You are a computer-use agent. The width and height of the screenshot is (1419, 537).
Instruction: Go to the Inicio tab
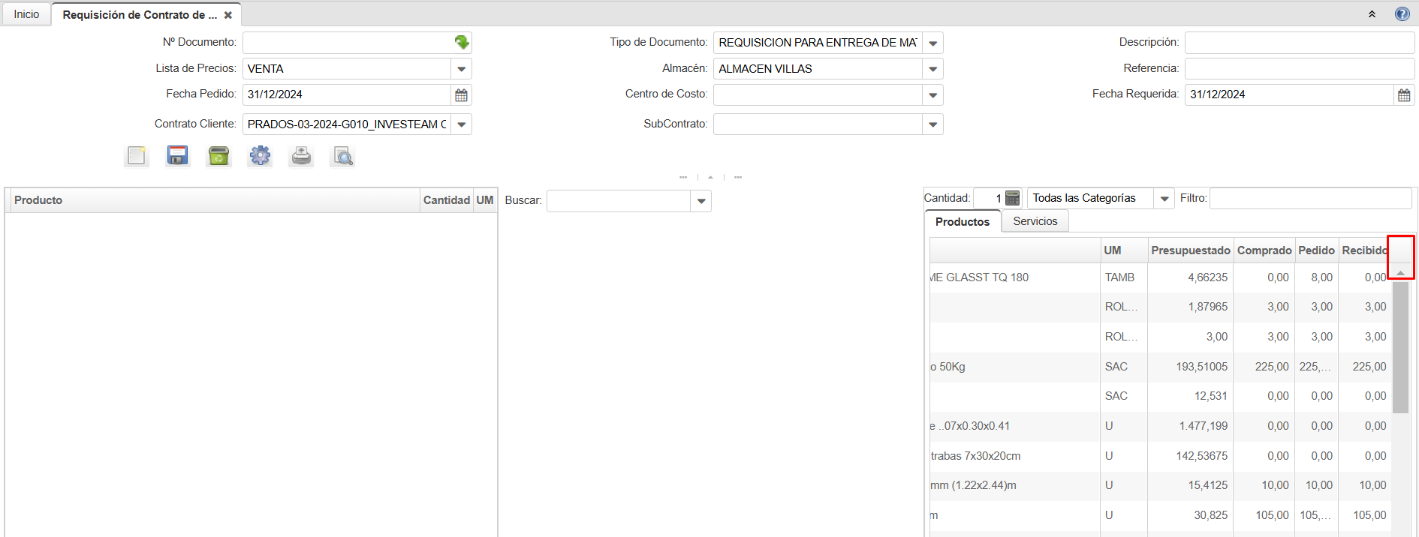(x=26, y=14)
